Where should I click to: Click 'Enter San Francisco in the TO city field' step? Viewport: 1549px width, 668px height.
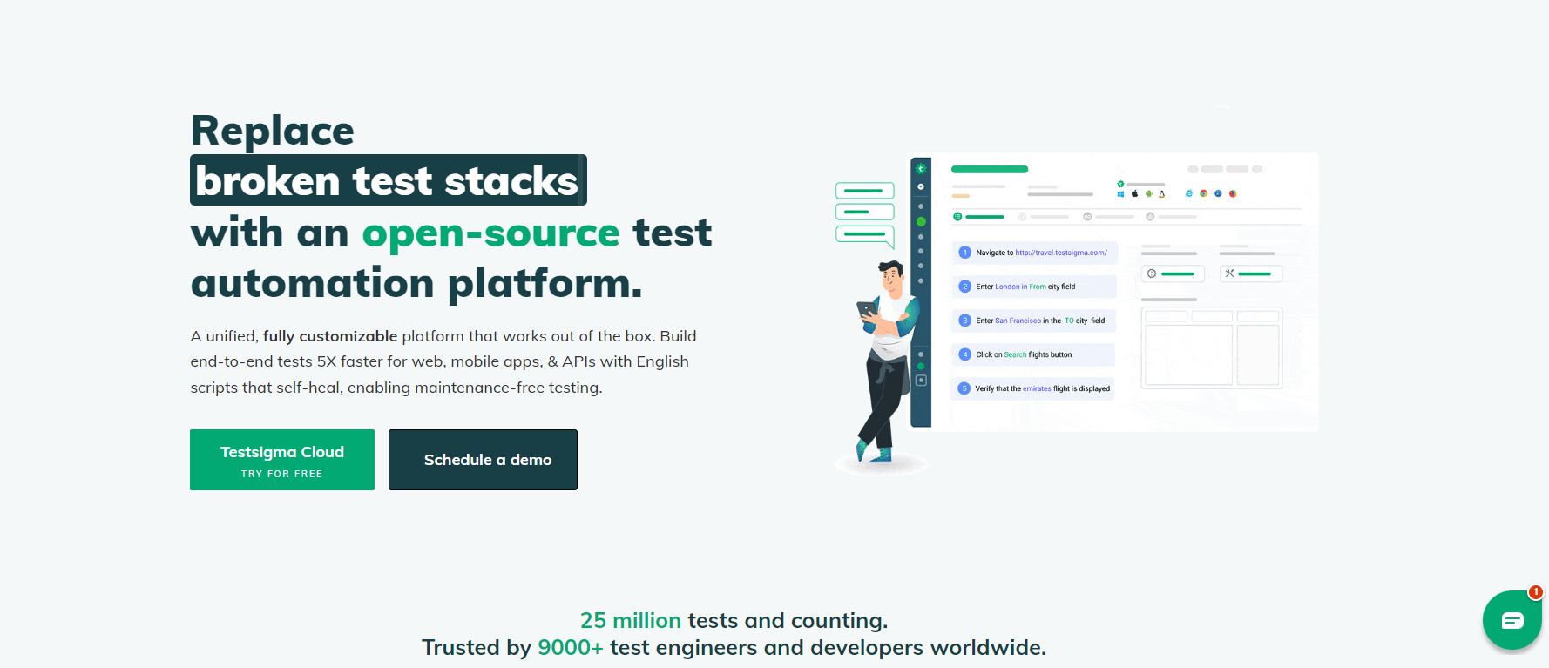click(1034, 321)
